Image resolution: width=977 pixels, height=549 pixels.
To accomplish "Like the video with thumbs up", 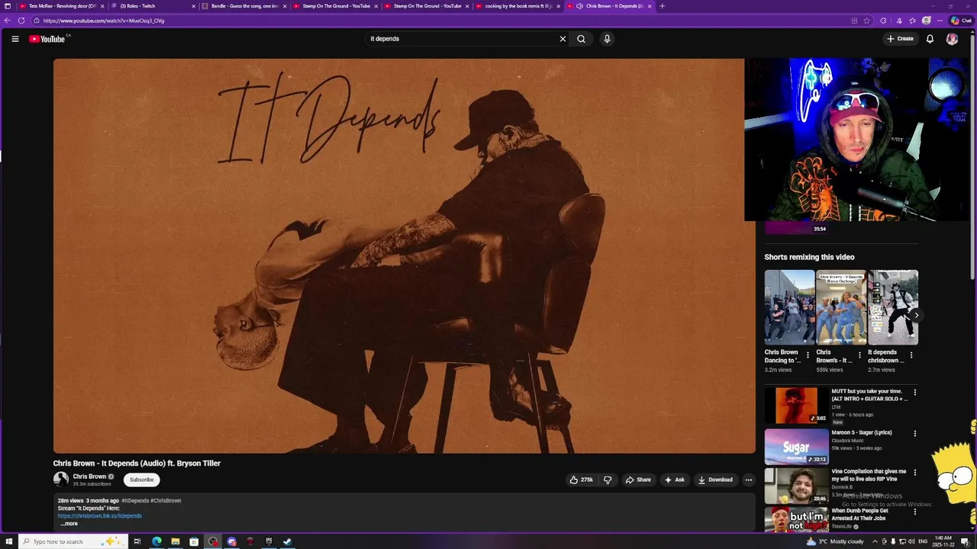I will pyautogui.click(x=581, y=480).
